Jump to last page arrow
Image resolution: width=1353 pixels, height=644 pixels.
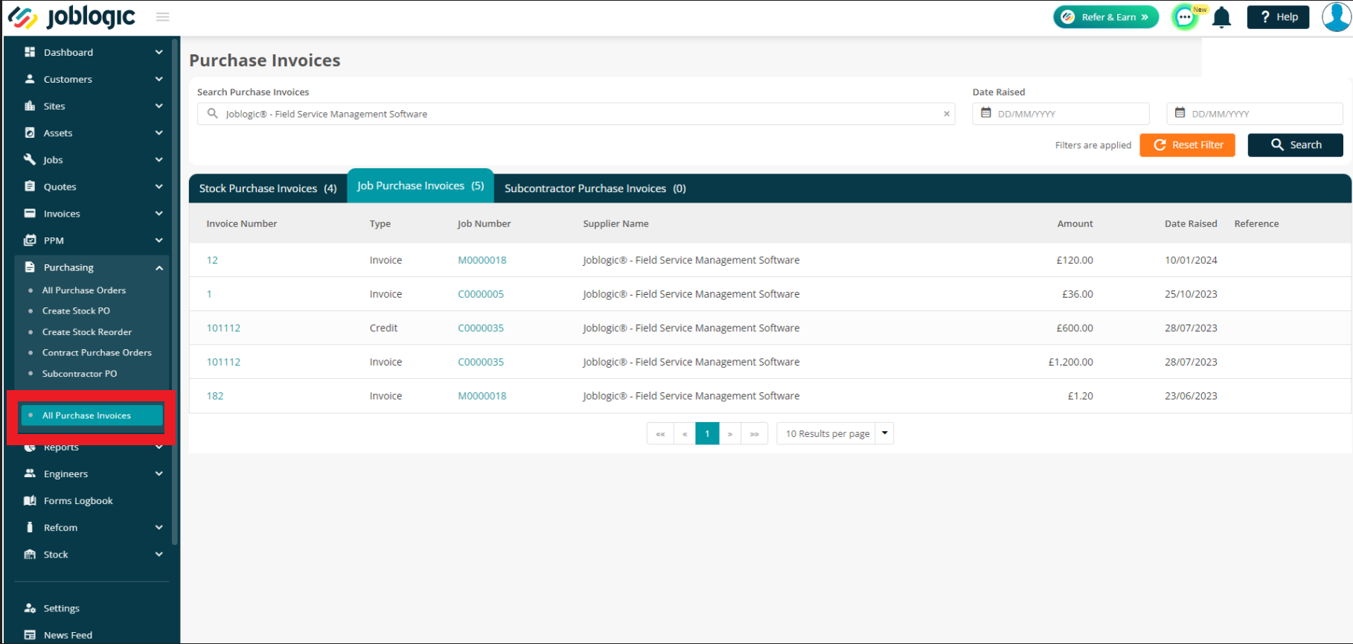(755, 433)
